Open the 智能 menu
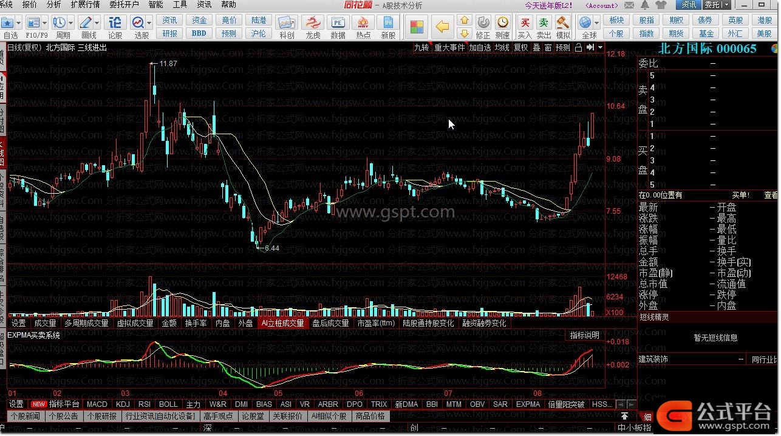781x436 pixels. [x=155, y=5]
